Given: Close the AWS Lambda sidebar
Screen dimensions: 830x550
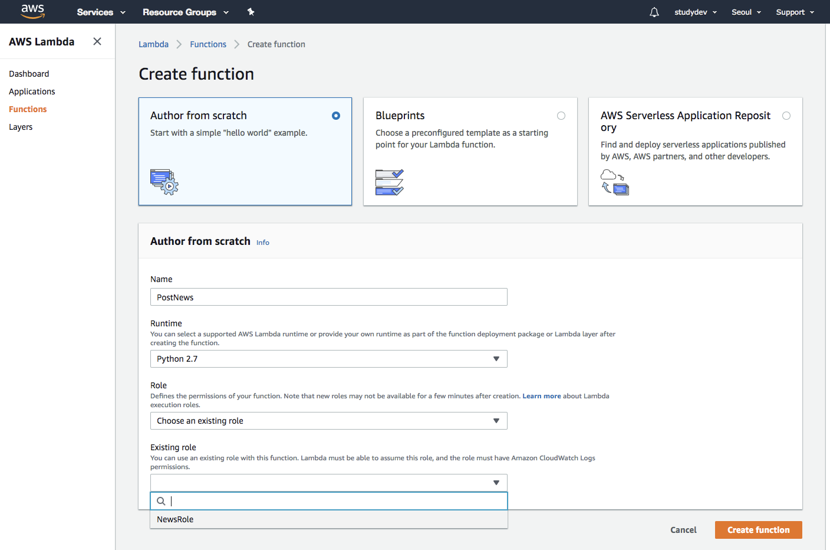Looking at the screenshot, I should 97,41.
